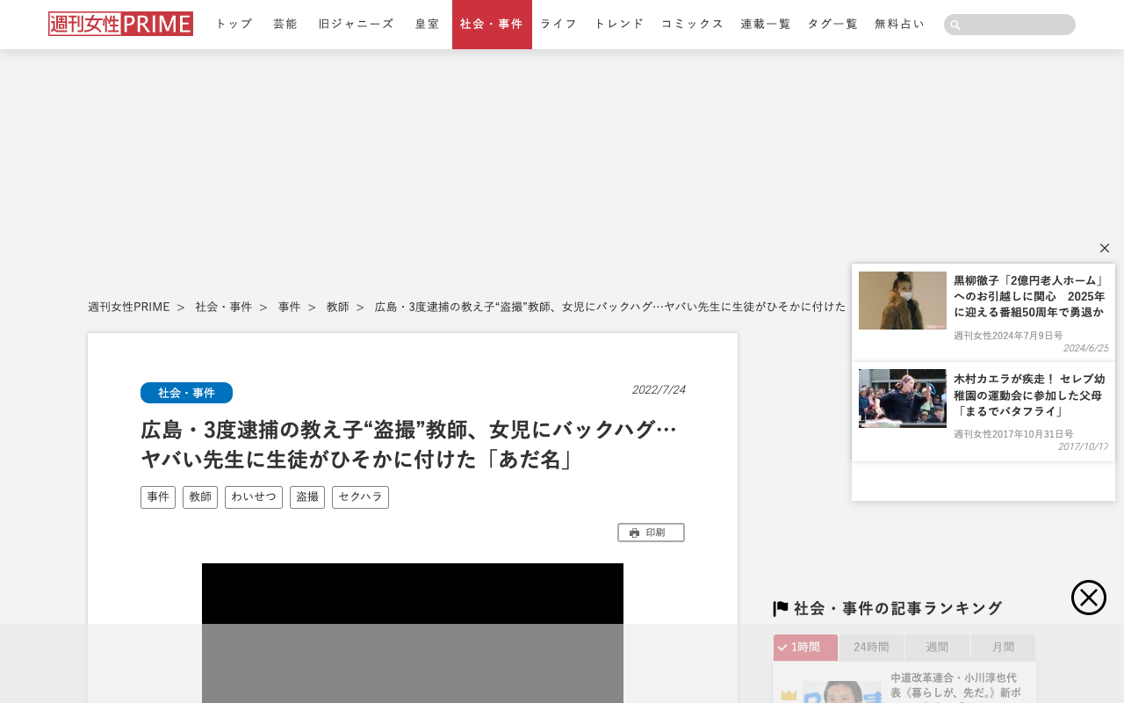Open the ライフ menu item
Viewport: 1124px width, 703px height.
tap(558, 25)
